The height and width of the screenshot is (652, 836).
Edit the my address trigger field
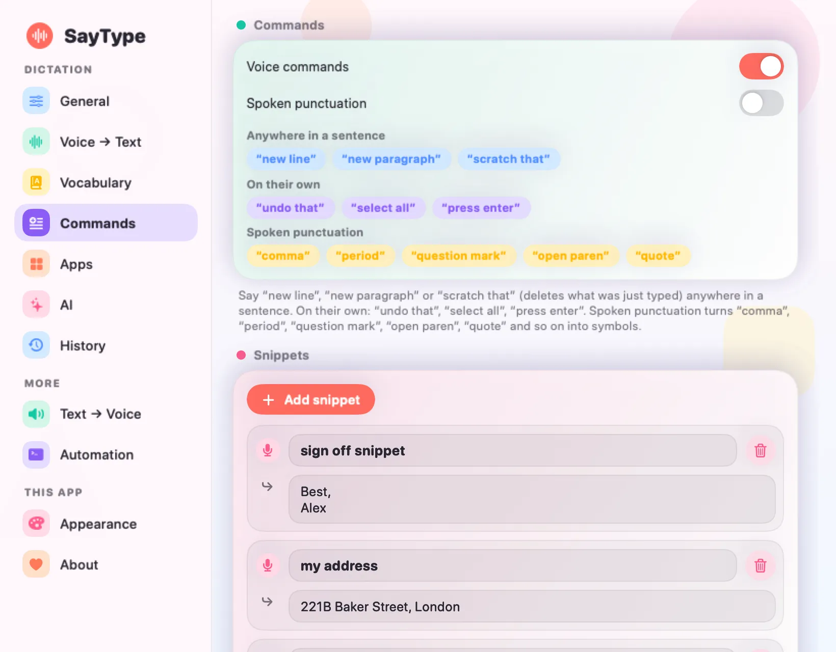point(512,565)
